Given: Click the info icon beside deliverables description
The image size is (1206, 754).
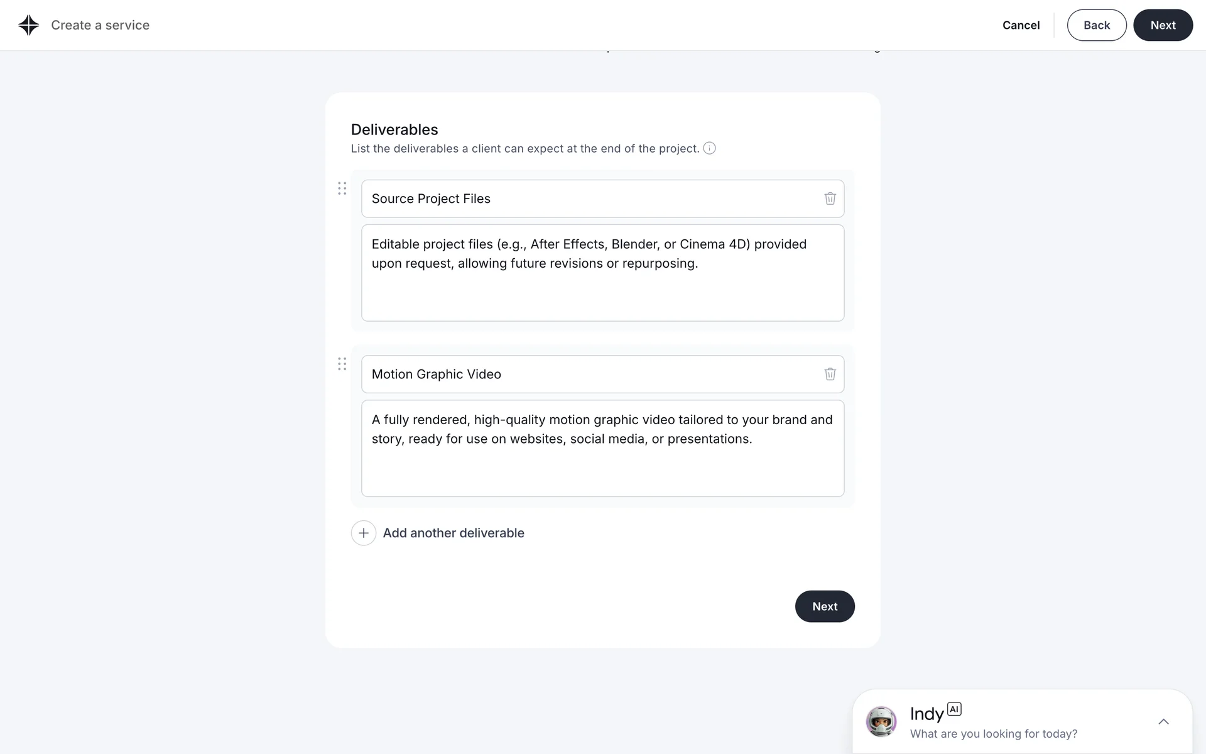Looking at the screenshot, I should point(709,148).
